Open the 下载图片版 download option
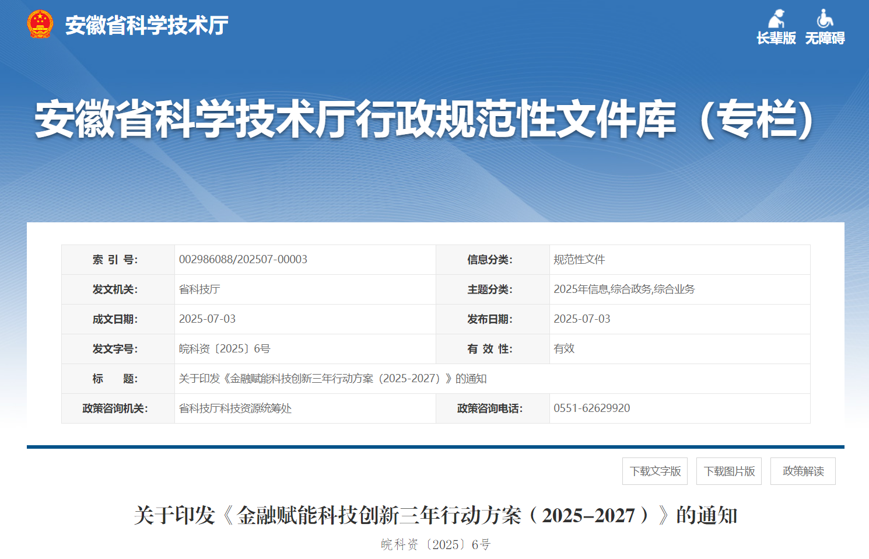 point(729,471)
